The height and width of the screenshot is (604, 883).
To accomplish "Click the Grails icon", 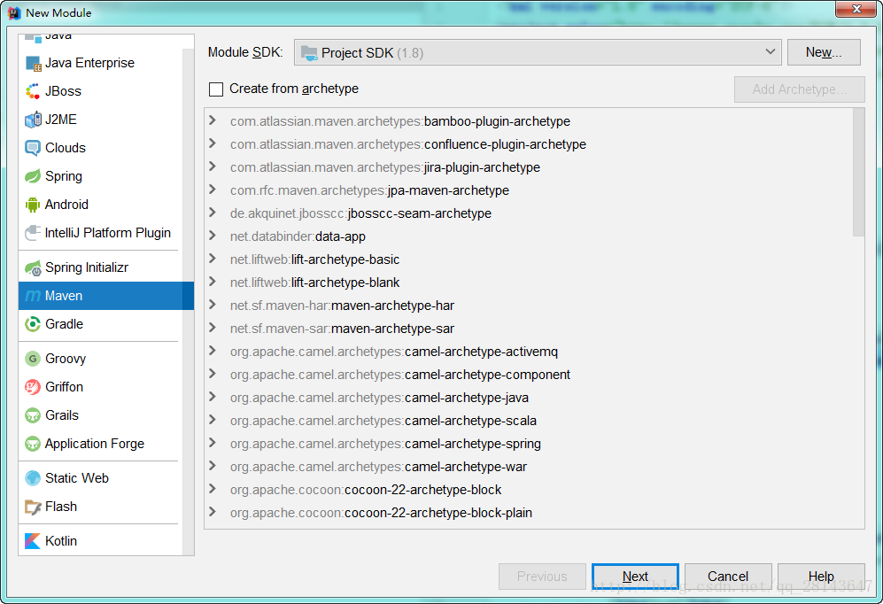I will pos(34,415).
